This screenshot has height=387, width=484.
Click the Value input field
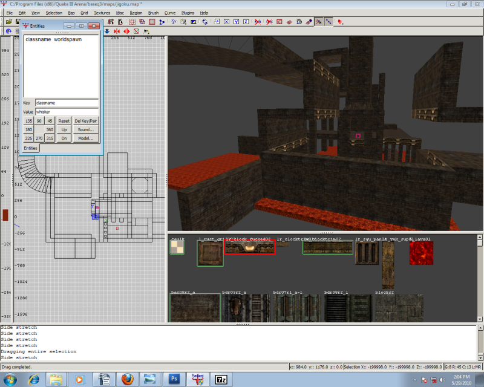(67, 112)
